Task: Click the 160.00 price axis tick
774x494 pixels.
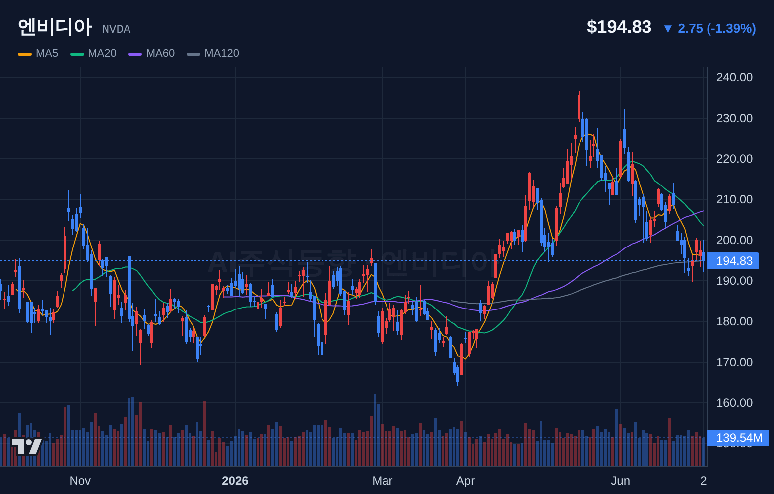Action: pos(734,403)
